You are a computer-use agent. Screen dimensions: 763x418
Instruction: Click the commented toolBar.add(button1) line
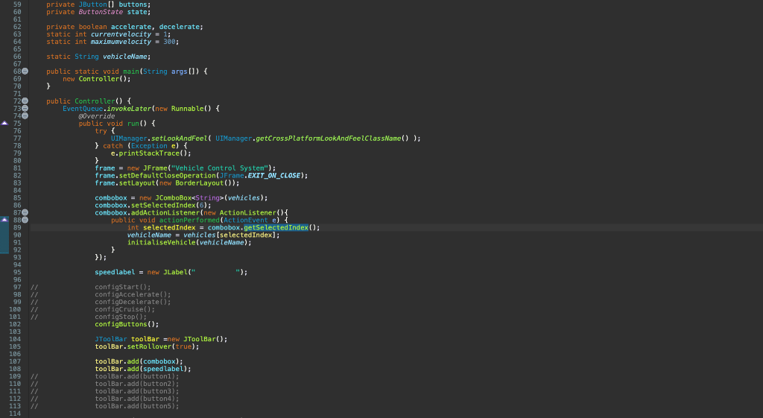137,376
